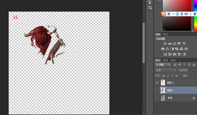Add a Color Lookup adjustment
Image resolution: width=197 pixels, height=115 pixels.
(186, 49)
